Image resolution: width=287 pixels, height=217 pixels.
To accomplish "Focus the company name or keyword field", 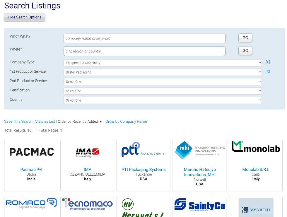I will [x=144, y=38].
